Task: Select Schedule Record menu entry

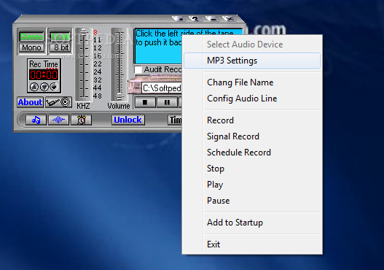Action: click(252, 153)
